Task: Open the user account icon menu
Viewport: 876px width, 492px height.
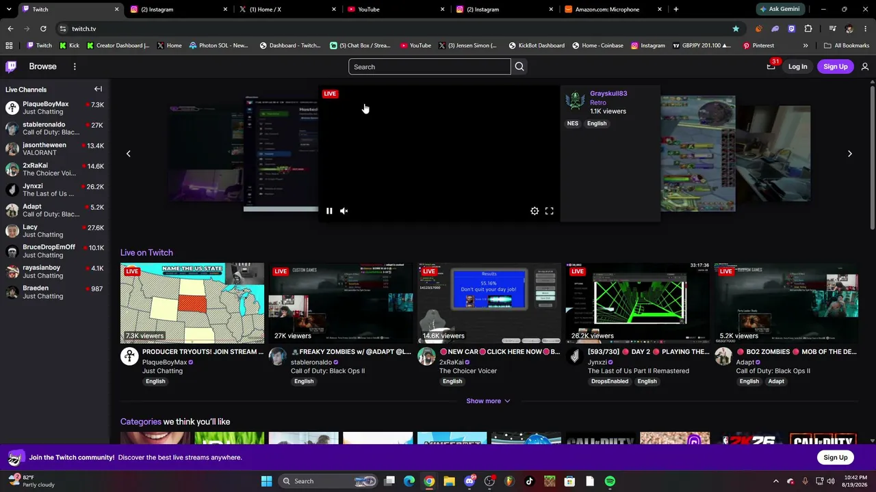Action: click(x=865, y=66)
